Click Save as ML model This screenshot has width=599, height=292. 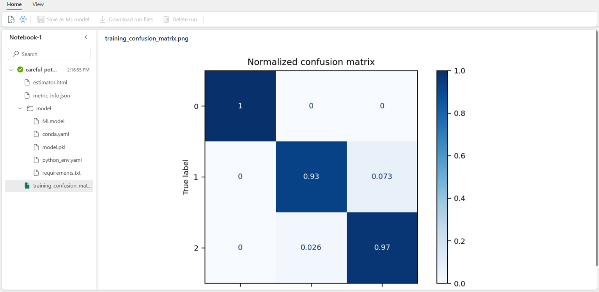pyautogui.click(x=67, y=19)
